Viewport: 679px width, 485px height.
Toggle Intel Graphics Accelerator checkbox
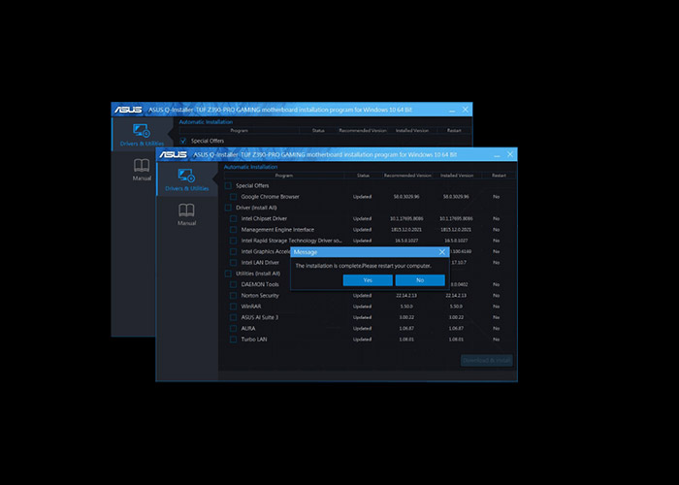[x=234, y=251]
